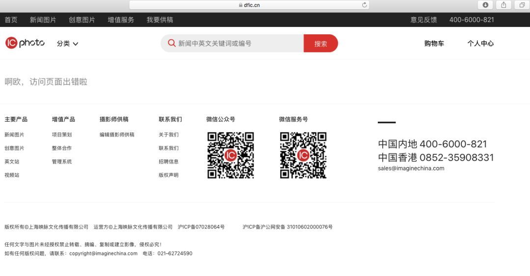Click the 微信公众号 QR code

pos(231,155)
